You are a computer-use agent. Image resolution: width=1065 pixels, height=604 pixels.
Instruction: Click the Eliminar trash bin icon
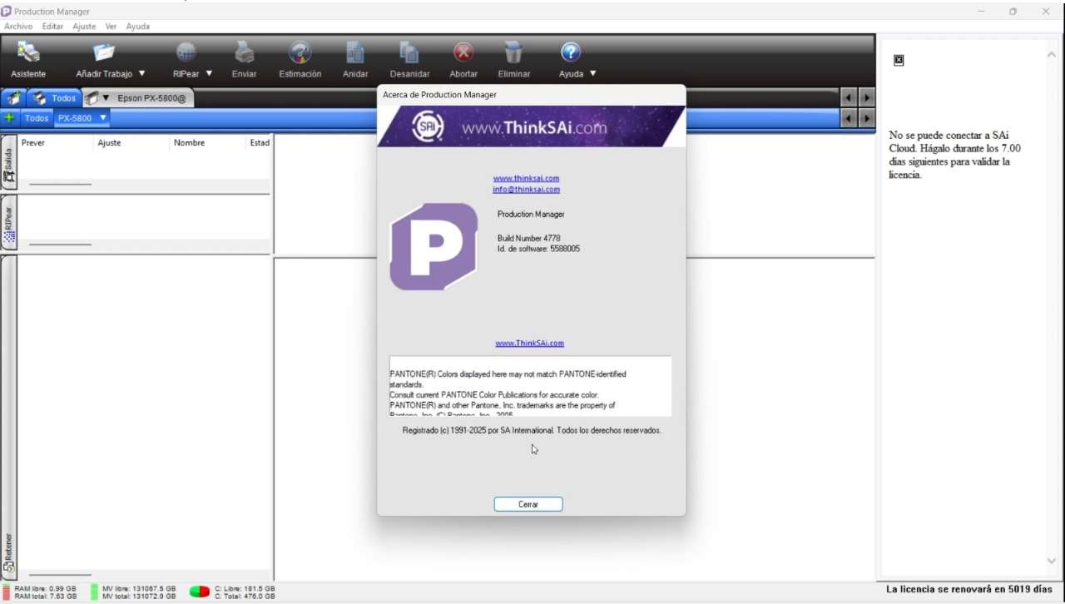tap(513, 53)
